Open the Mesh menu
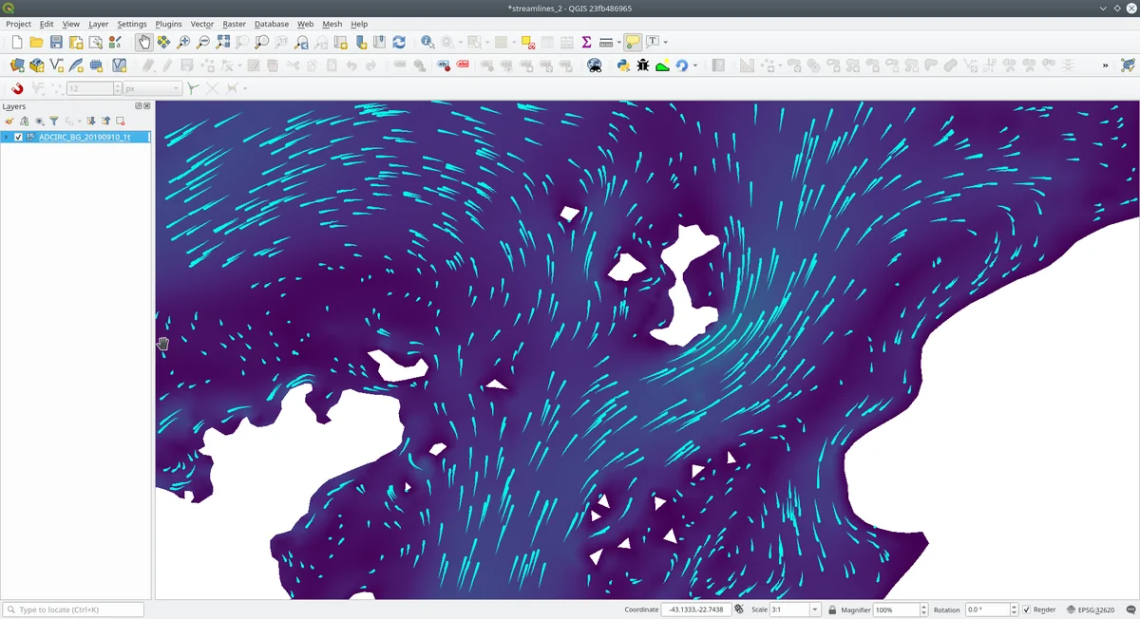Screen dimensions: 1140x619 point(332,24)
